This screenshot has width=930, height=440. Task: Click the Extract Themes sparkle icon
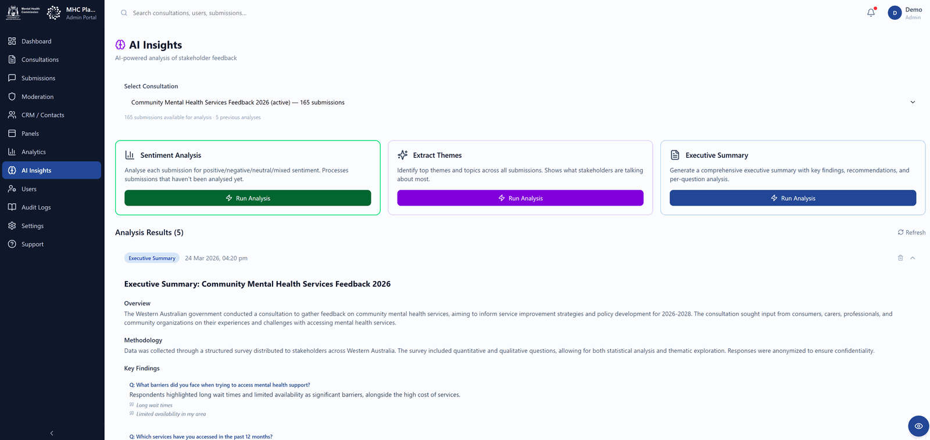coord(402,155)
